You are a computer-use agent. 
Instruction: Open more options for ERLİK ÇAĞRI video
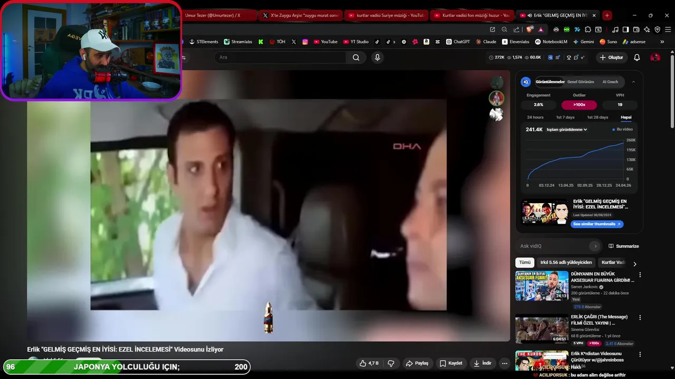[x=640, y=318]
